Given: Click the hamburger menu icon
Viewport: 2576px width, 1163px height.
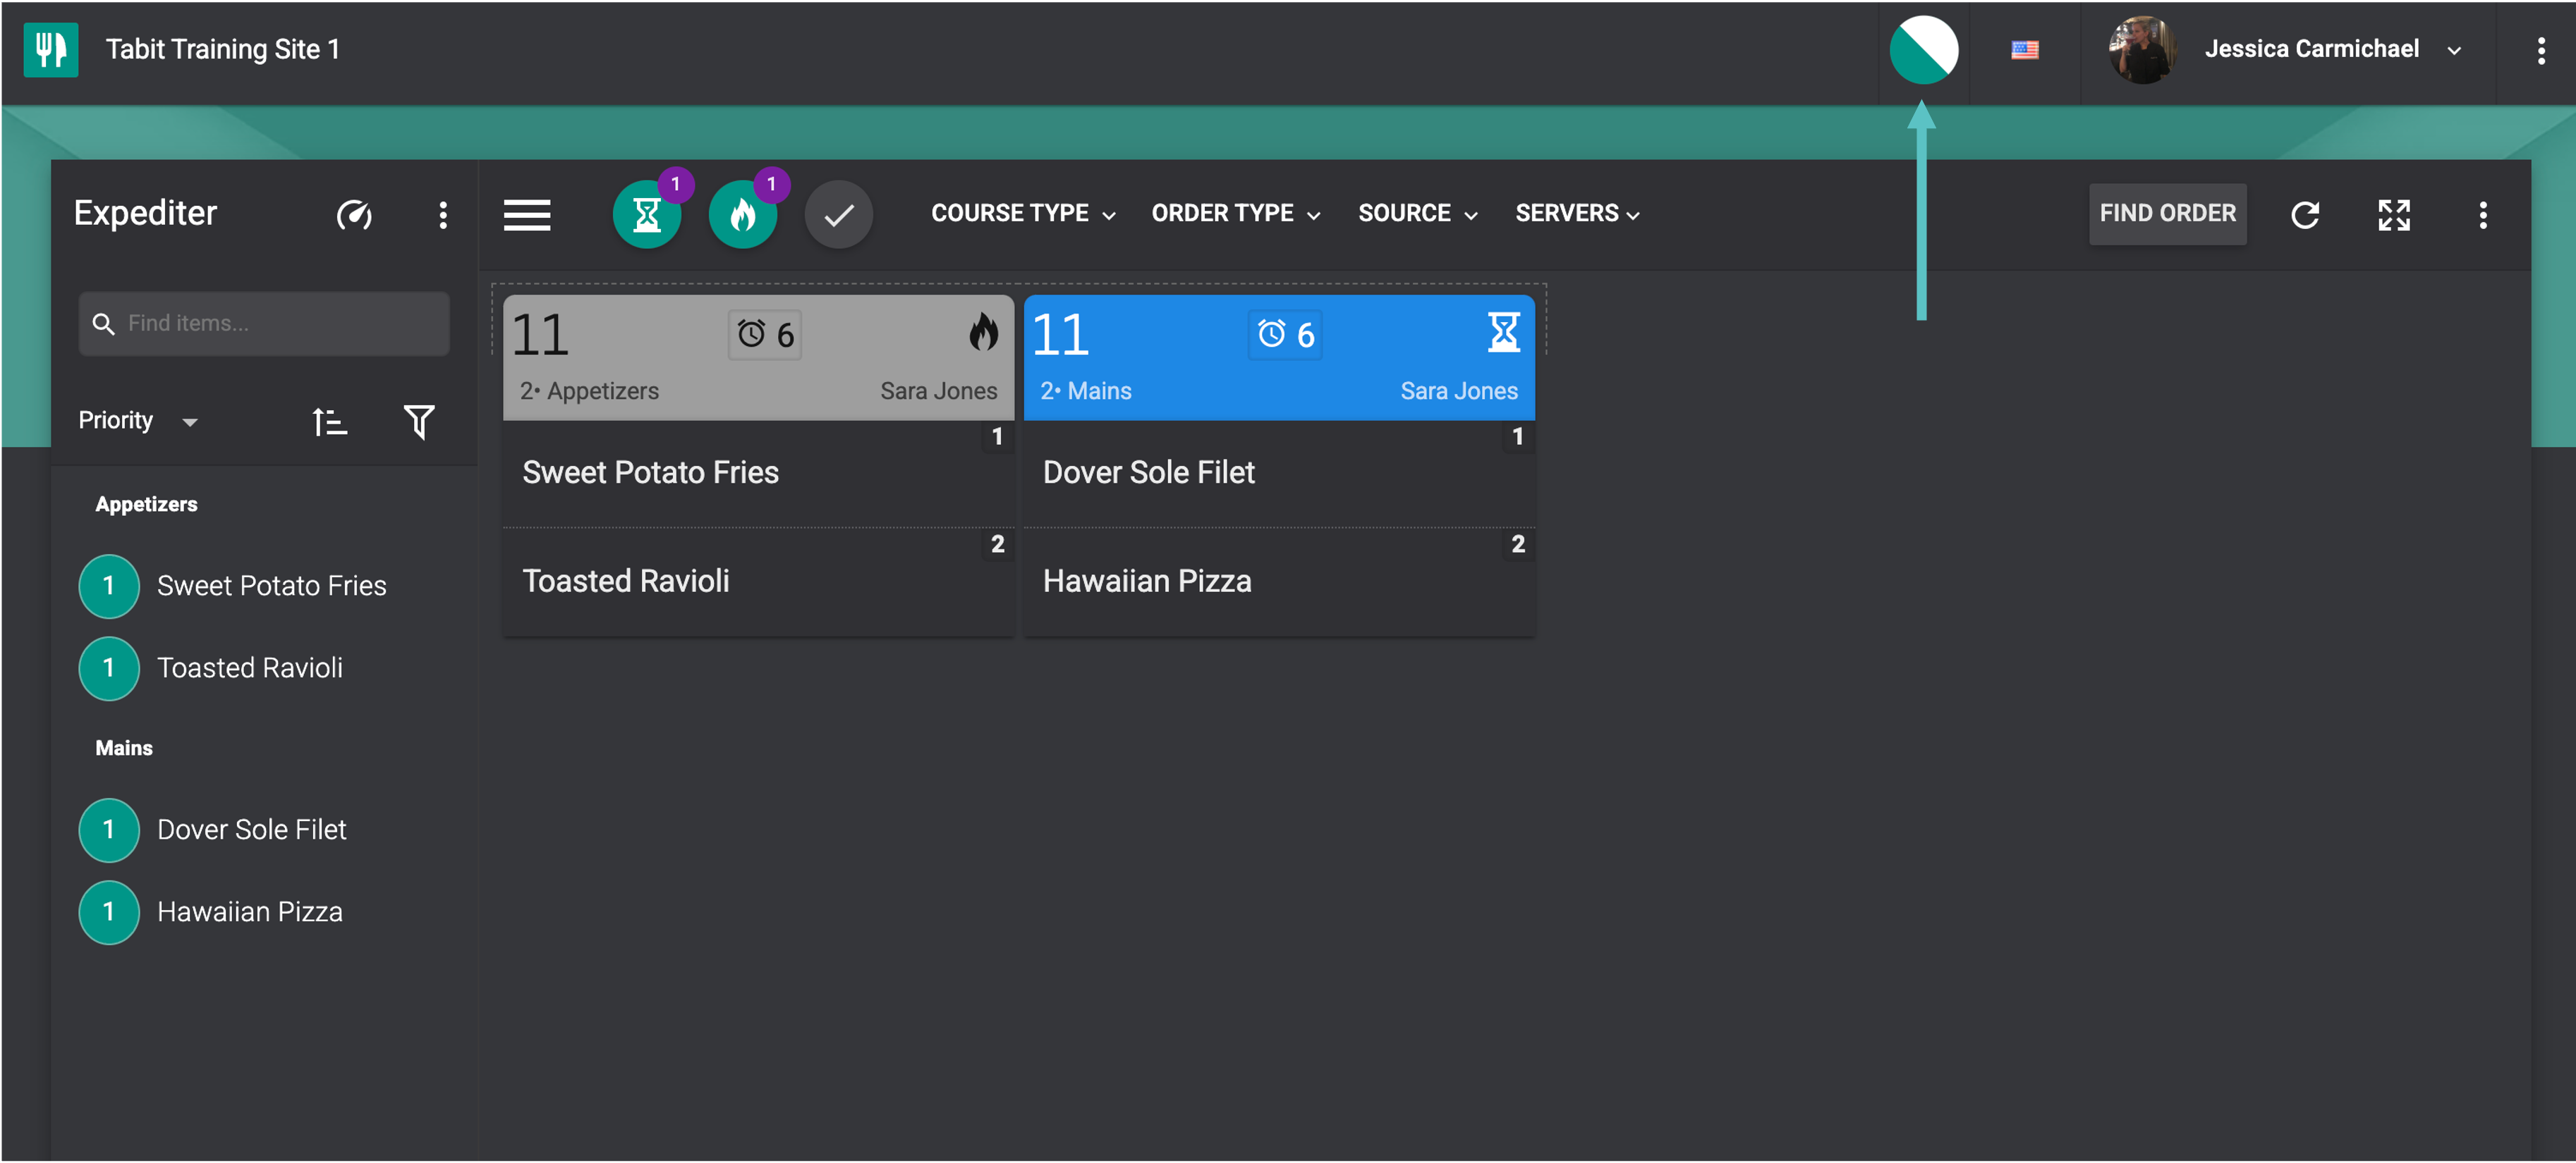Looking at the screenshot, I should click(x=527, y=215).
